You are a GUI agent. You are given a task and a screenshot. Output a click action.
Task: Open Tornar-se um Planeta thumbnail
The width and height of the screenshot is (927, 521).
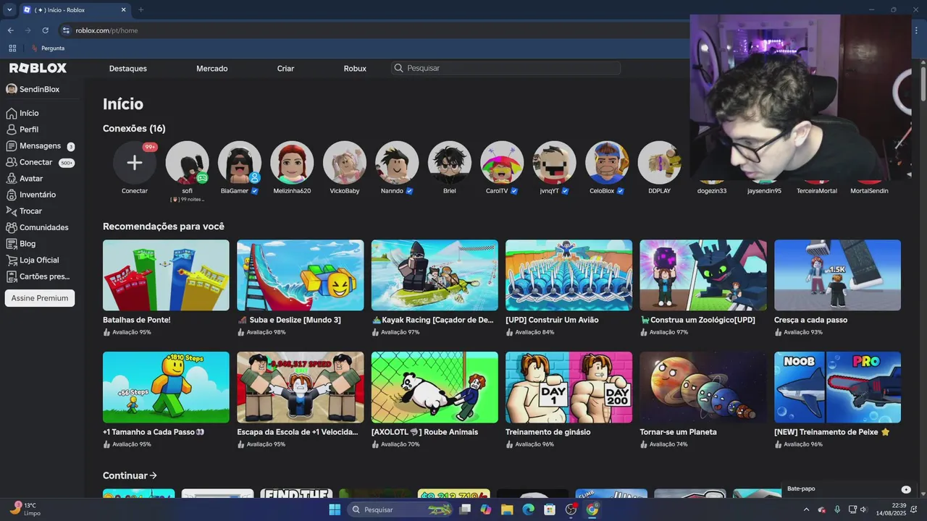(x=703, y=387)
